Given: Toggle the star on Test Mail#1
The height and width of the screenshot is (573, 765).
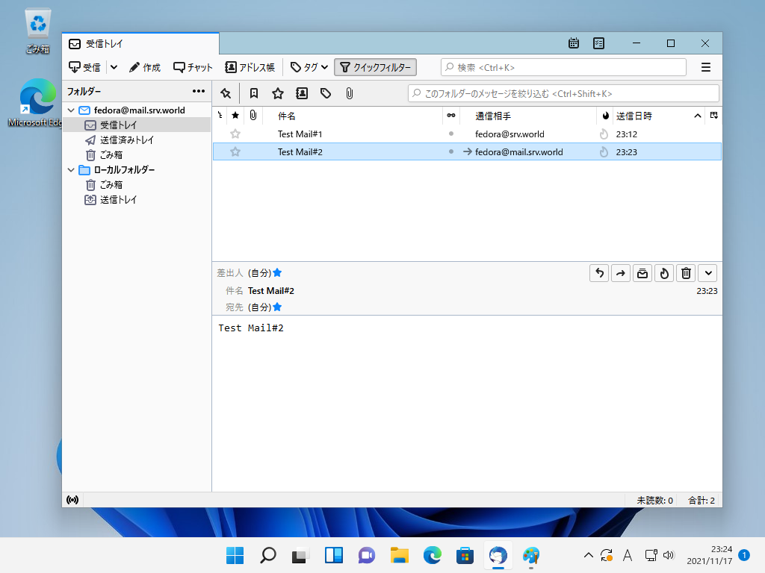Looking at the screenshot, I should 235,134.
